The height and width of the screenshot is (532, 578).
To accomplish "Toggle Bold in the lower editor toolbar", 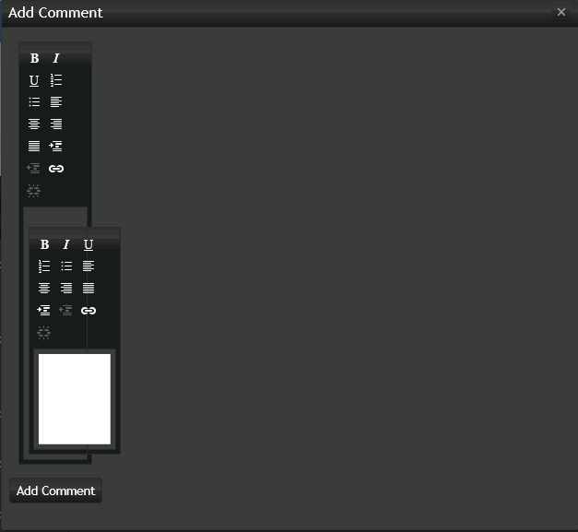I will 44,244.
